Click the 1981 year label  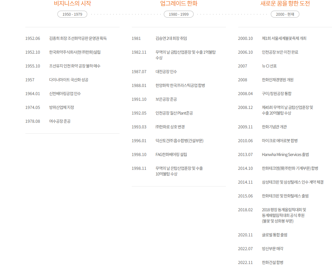[136, 39]
